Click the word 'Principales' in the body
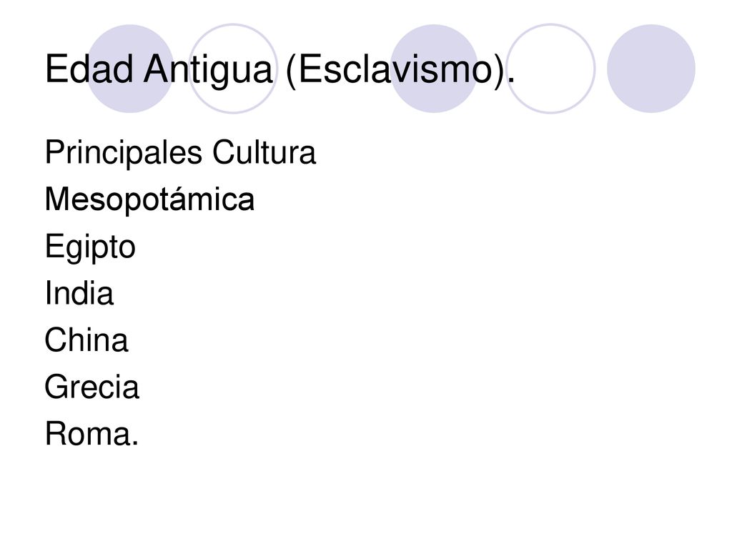This screenshot has width=732, height=549. (x=123, y=153)
